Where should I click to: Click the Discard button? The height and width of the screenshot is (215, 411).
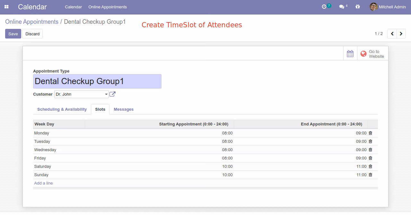(x=32, y=34)
